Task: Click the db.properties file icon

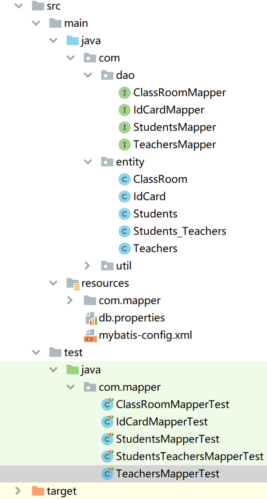Action: (x=90, y=318)
